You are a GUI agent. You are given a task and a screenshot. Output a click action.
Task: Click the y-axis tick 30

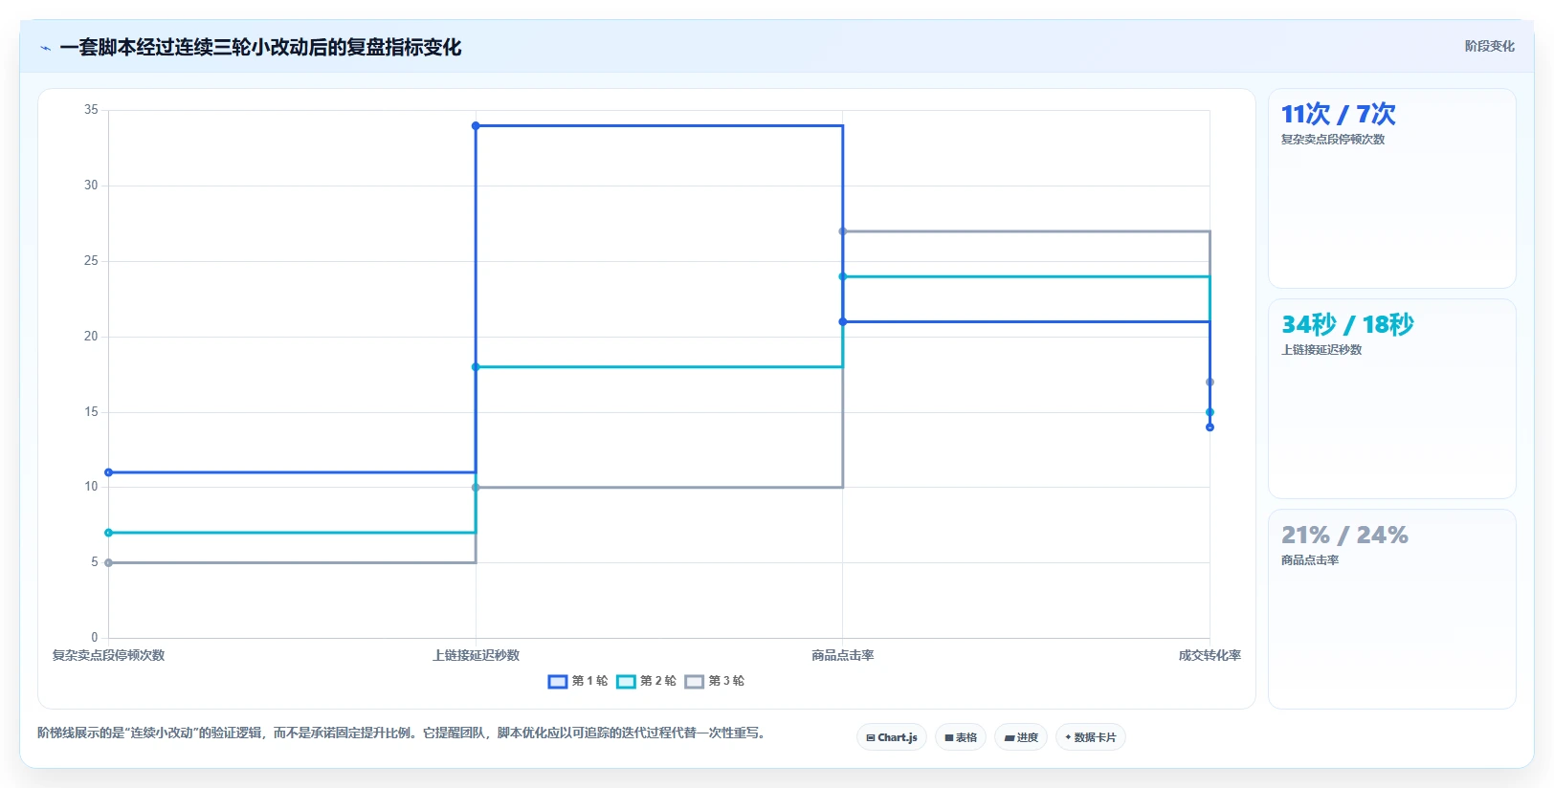pos(91,186)
